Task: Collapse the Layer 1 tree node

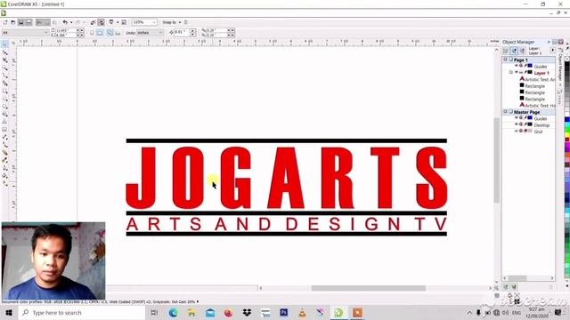Action: [510, 73]
